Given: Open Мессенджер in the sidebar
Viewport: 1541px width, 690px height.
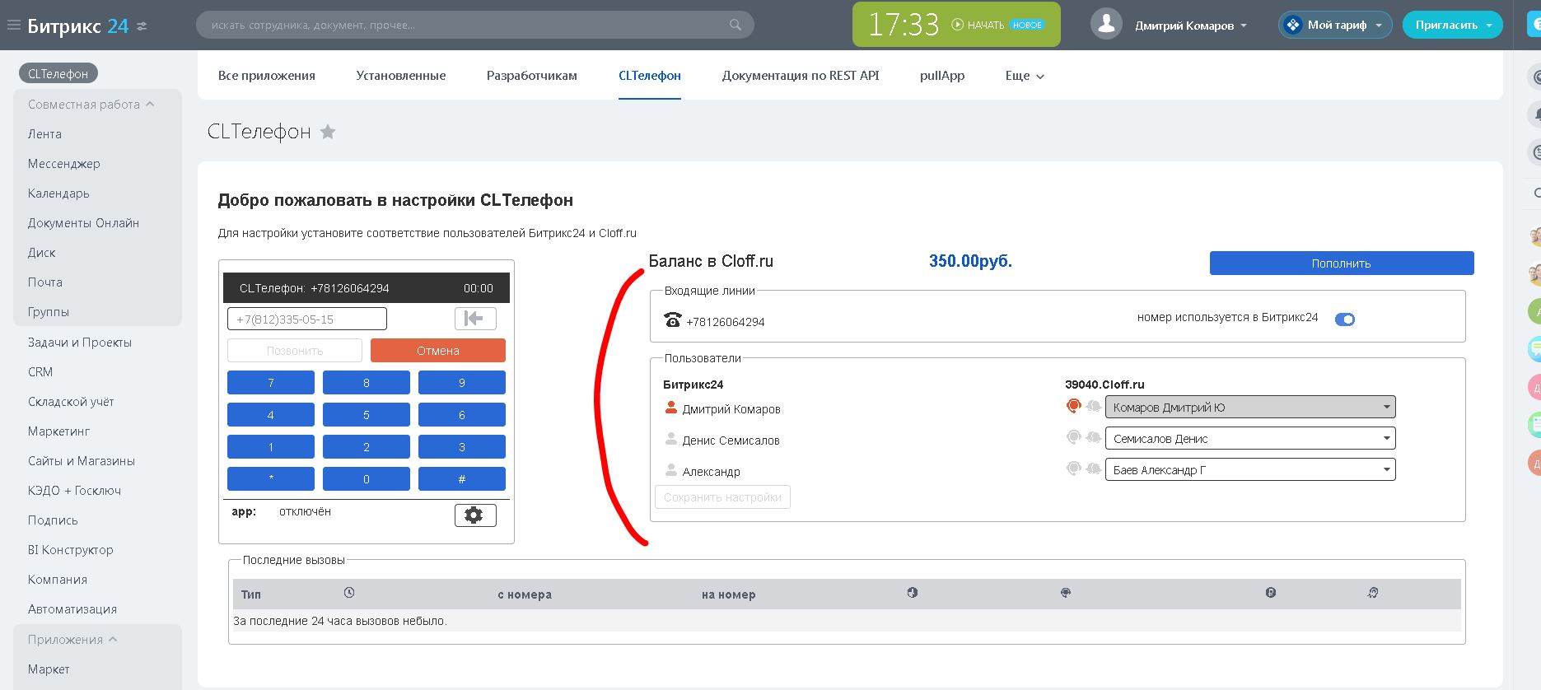Looking at the screenshot, I should [64, 164].
